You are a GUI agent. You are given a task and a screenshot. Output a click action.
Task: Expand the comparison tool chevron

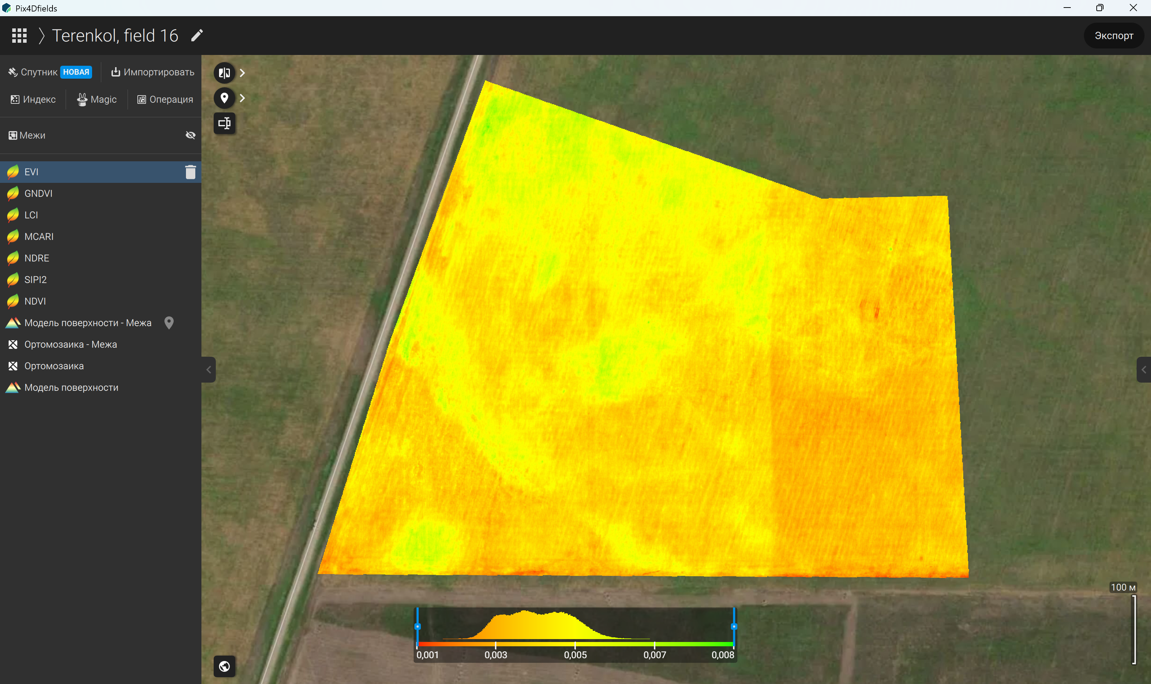click(242, 73)
